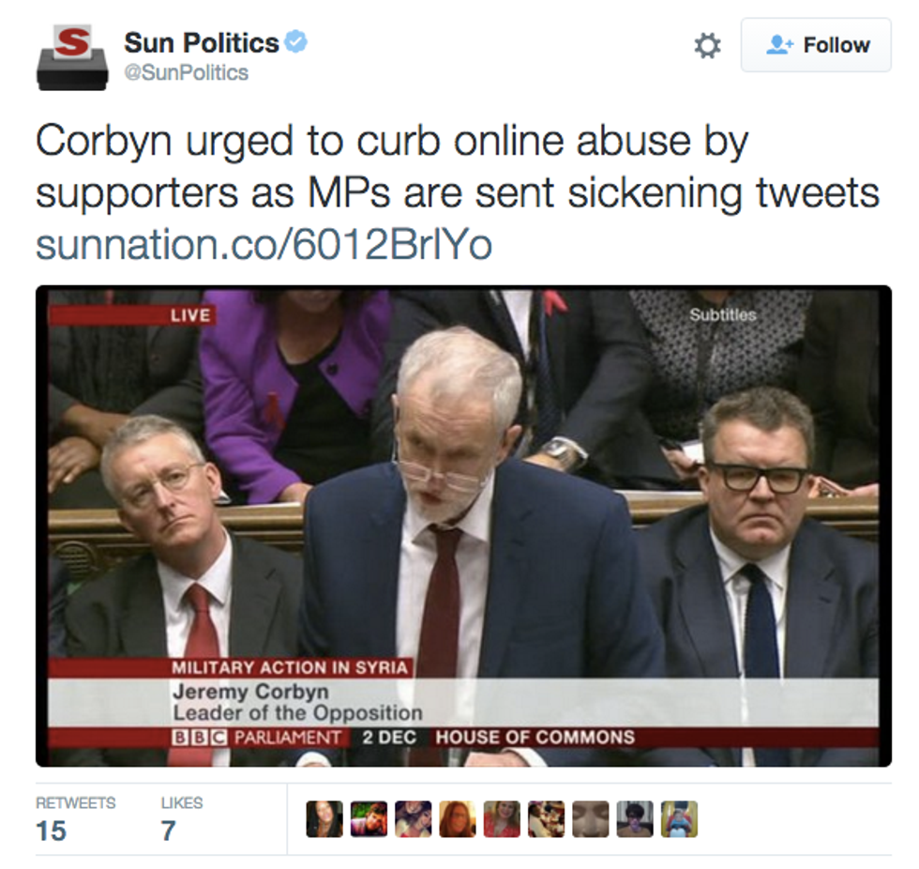919x869 pixels.
Task: Open the first liker's avatar
Action: tap(324, 819)
